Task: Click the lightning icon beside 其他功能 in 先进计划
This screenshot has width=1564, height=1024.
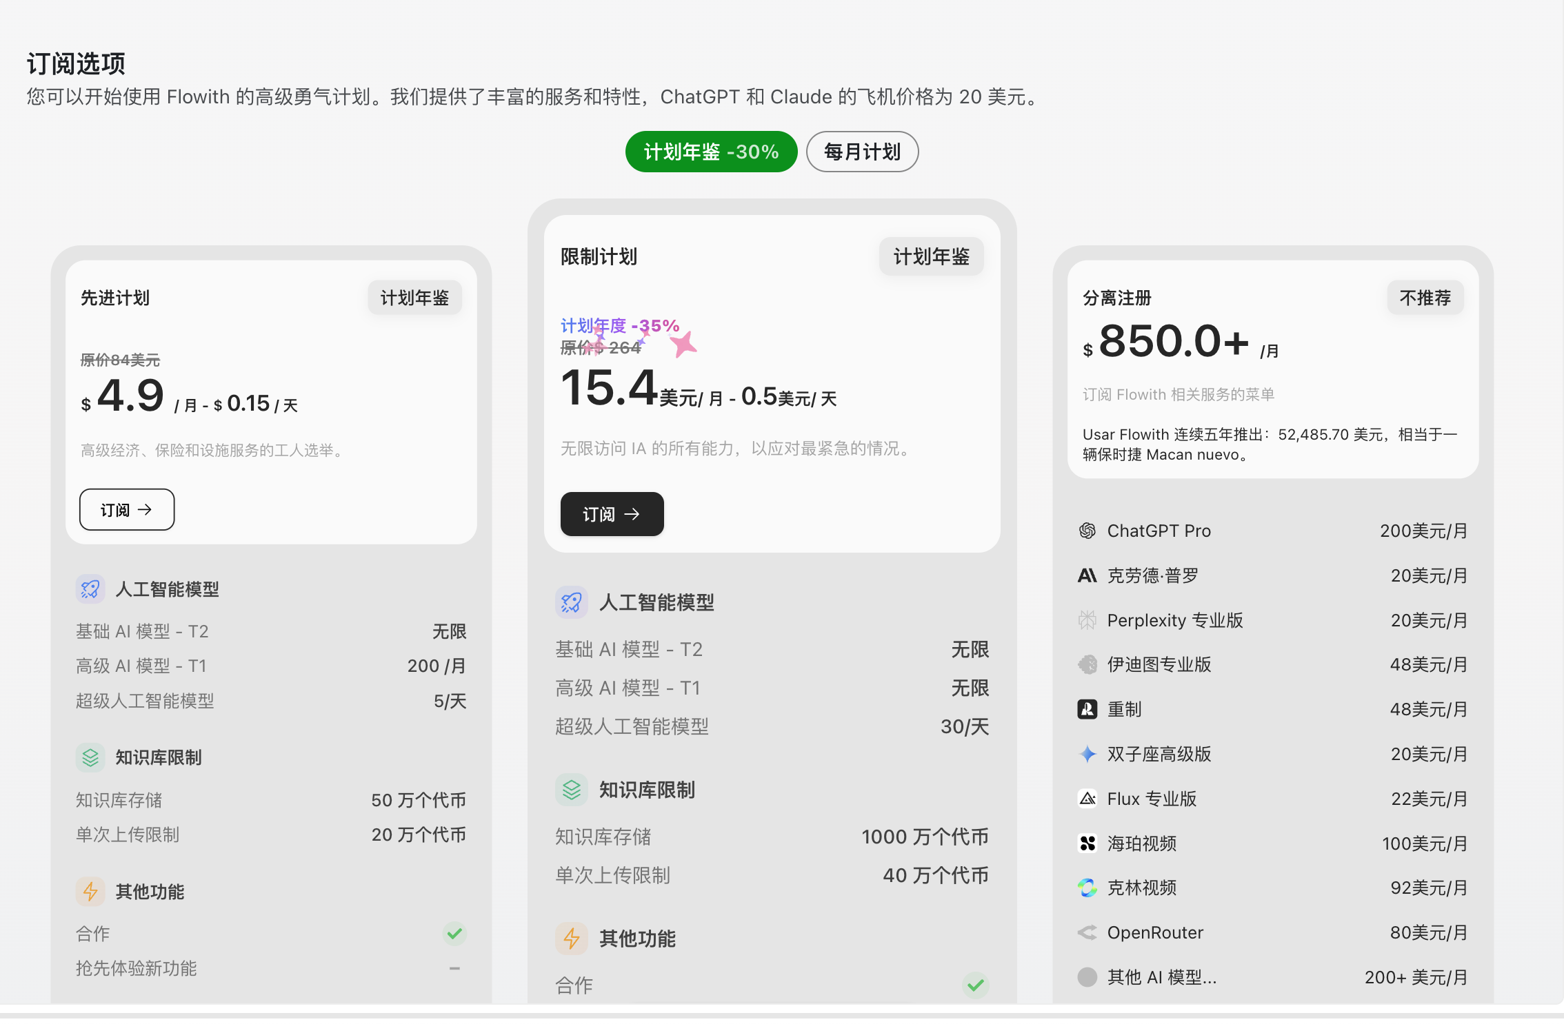Action: coord(90,892)
